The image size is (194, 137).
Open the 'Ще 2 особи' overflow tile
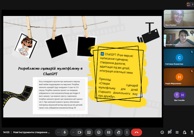point(179,96)
